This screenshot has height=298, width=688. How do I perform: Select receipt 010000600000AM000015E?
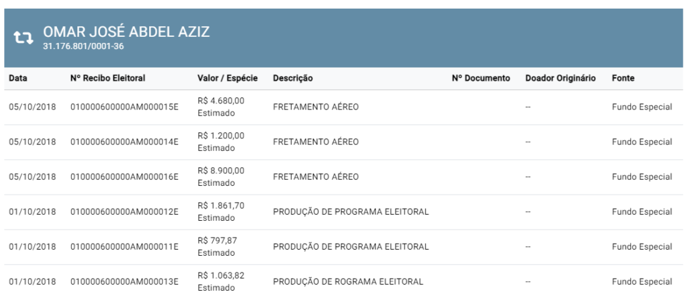click(x=124, y=107)
